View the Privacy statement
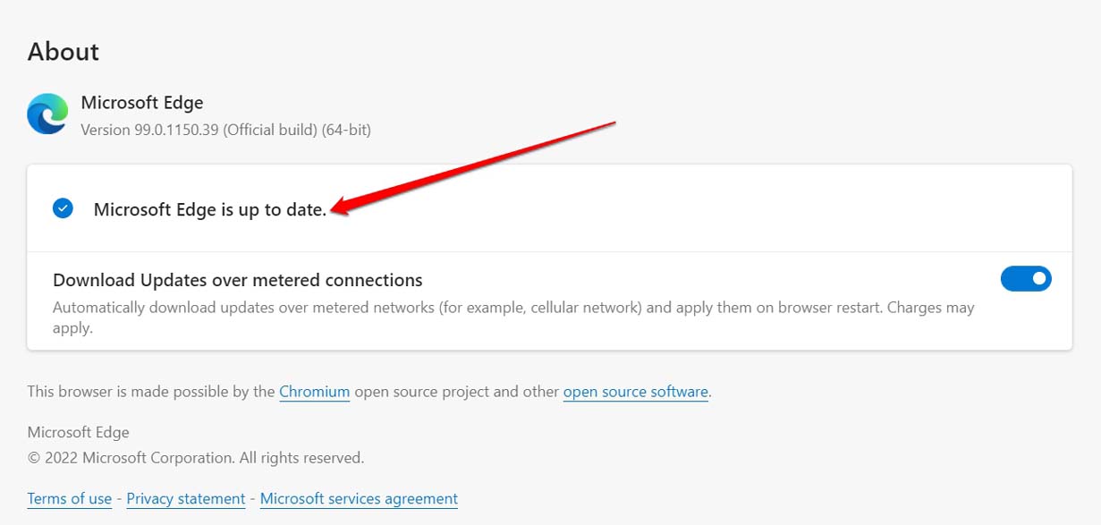The width and height of the screenshot is (1101, 525). 185,498
